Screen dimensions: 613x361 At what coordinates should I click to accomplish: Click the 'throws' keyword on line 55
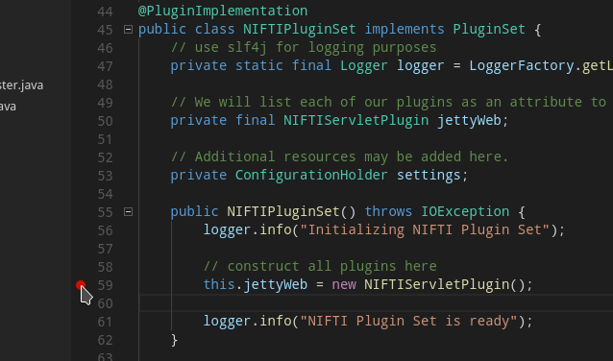388,212
